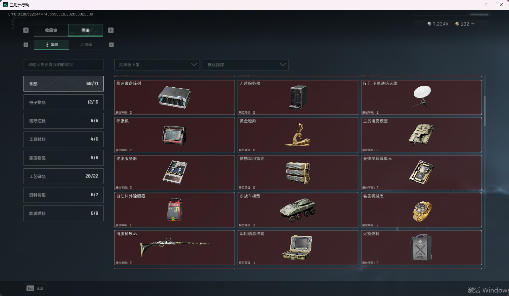Click the 三角洲行动 app title icon
Screen dimensions: 509x296
[x=5, y=5]
